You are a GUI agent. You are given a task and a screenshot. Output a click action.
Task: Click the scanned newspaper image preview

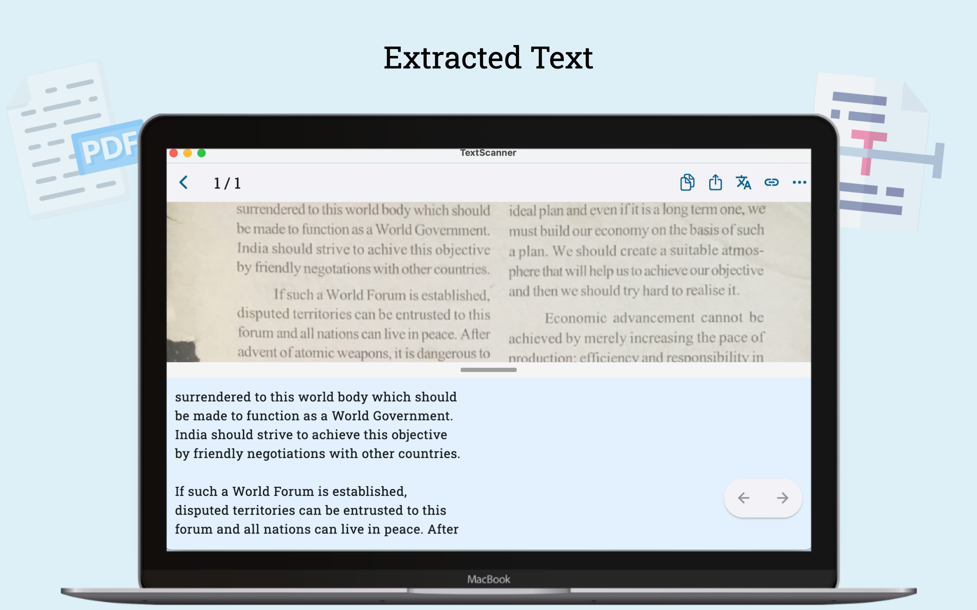488,282
